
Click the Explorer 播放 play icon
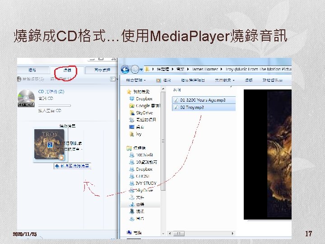[158, 80]
